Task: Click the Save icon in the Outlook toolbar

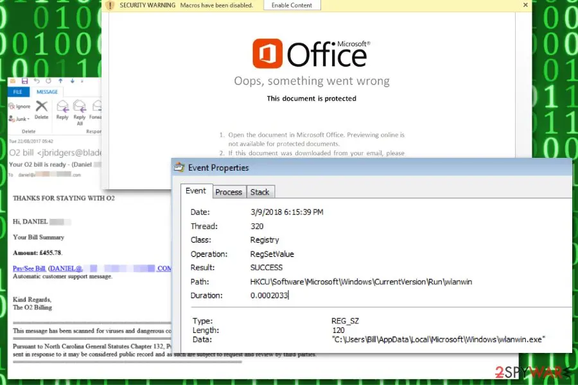Action: coord(24,81)
